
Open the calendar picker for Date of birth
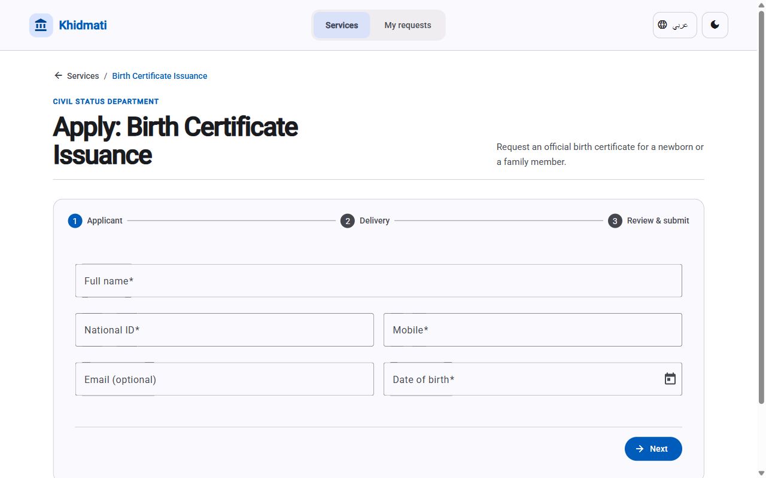point(670,379)
